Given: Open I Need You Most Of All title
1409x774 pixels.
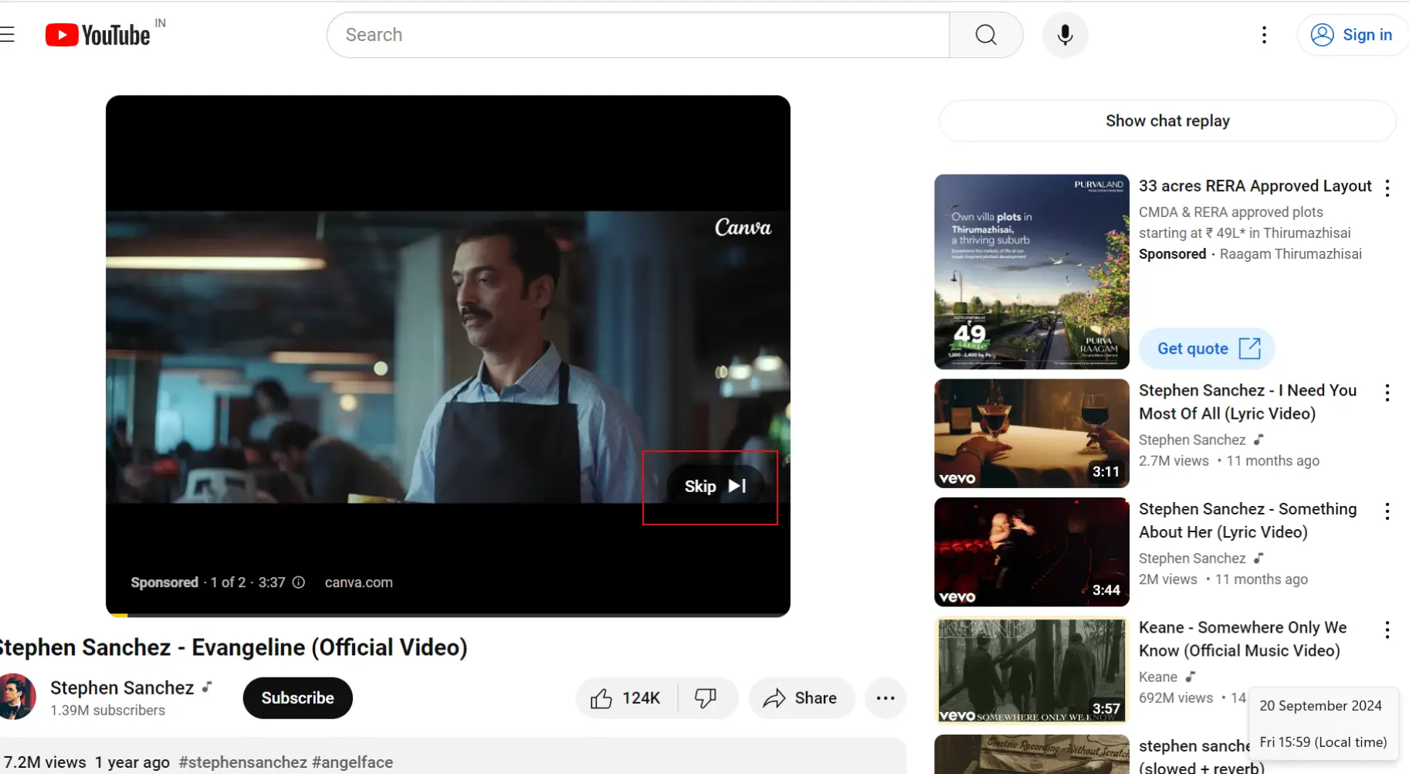Looking at the screenshot, I should (1247, 402).
